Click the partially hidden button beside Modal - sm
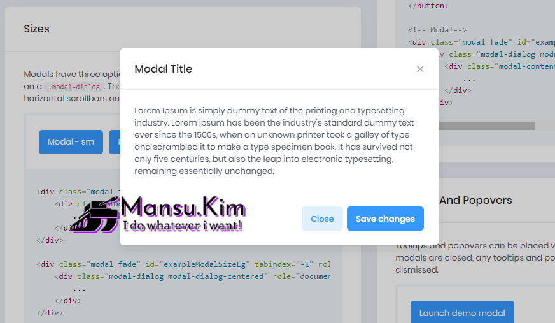555x323 pixels. (115, 141)
